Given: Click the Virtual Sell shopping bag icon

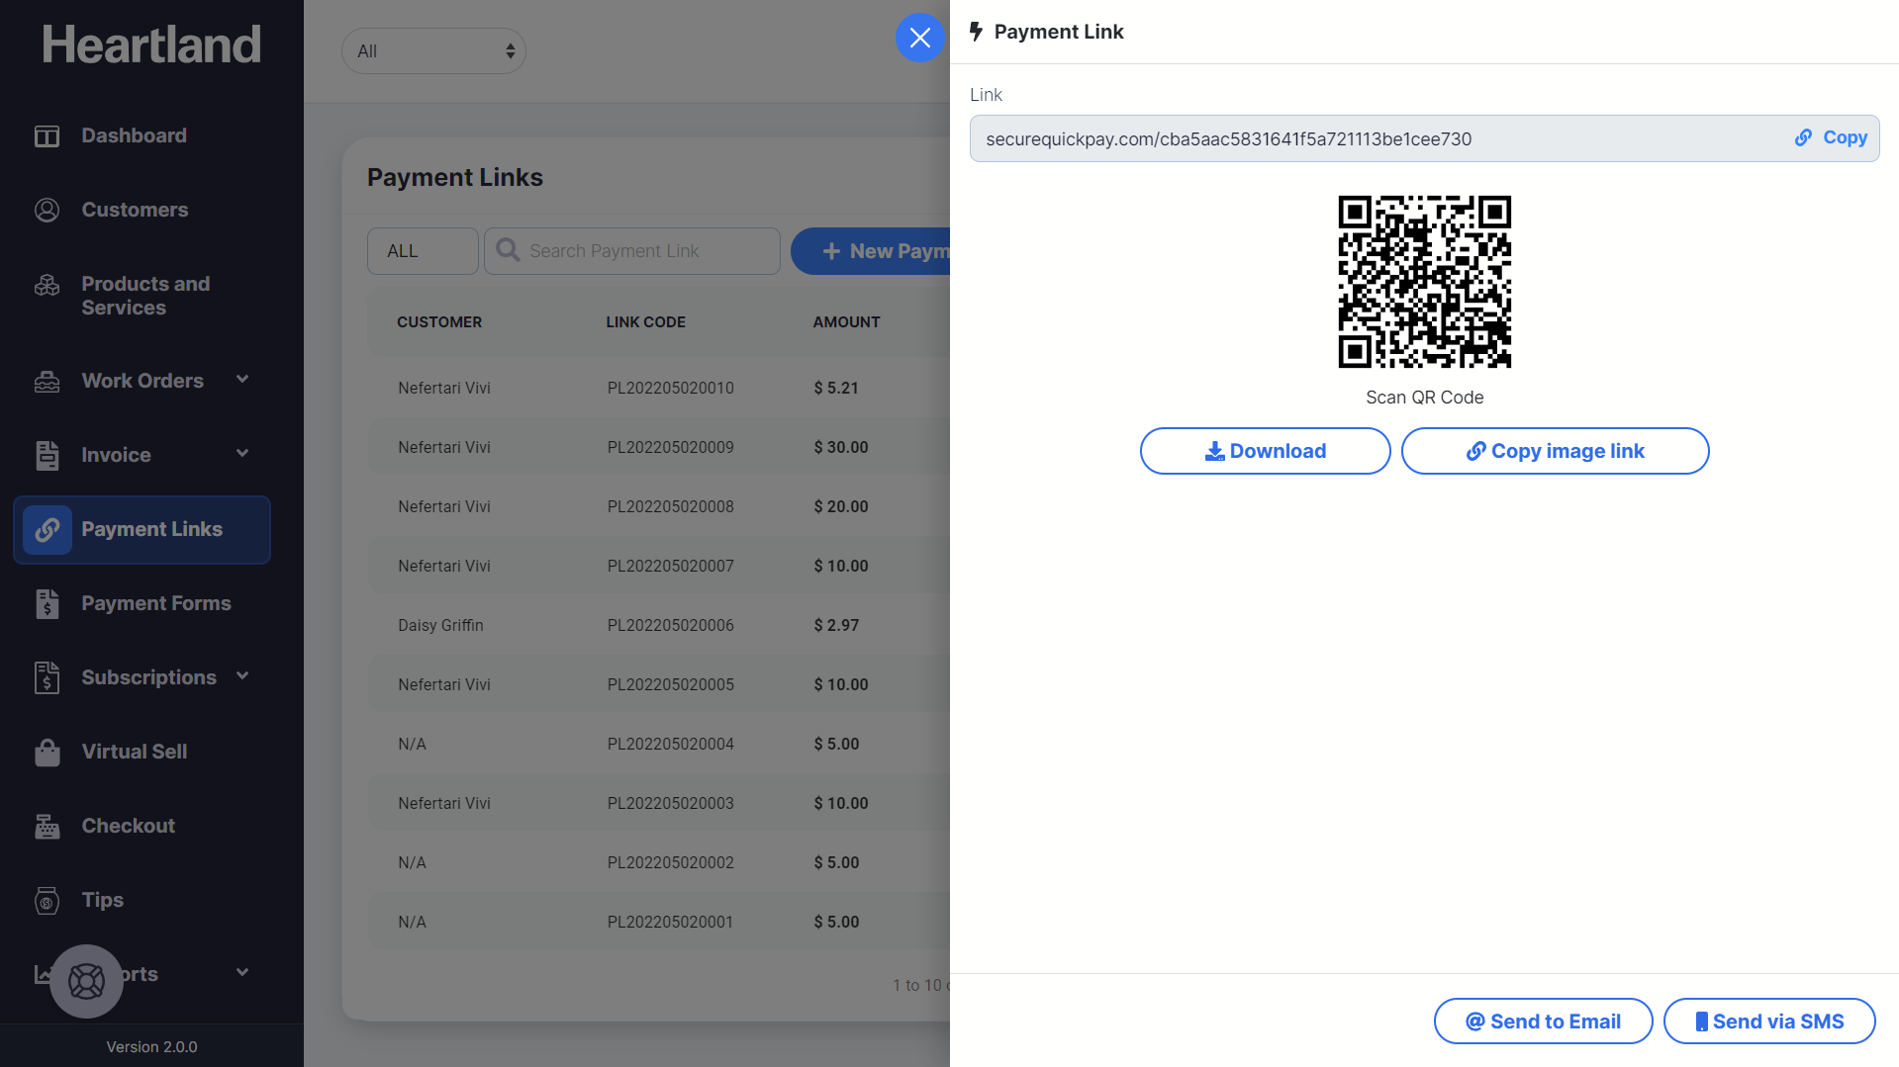Looking at the screenshot, I should click(x=47, y=753).
